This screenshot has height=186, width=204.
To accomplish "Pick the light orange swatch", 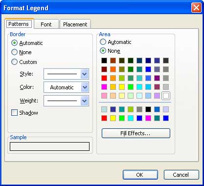I will coord(113,78).
